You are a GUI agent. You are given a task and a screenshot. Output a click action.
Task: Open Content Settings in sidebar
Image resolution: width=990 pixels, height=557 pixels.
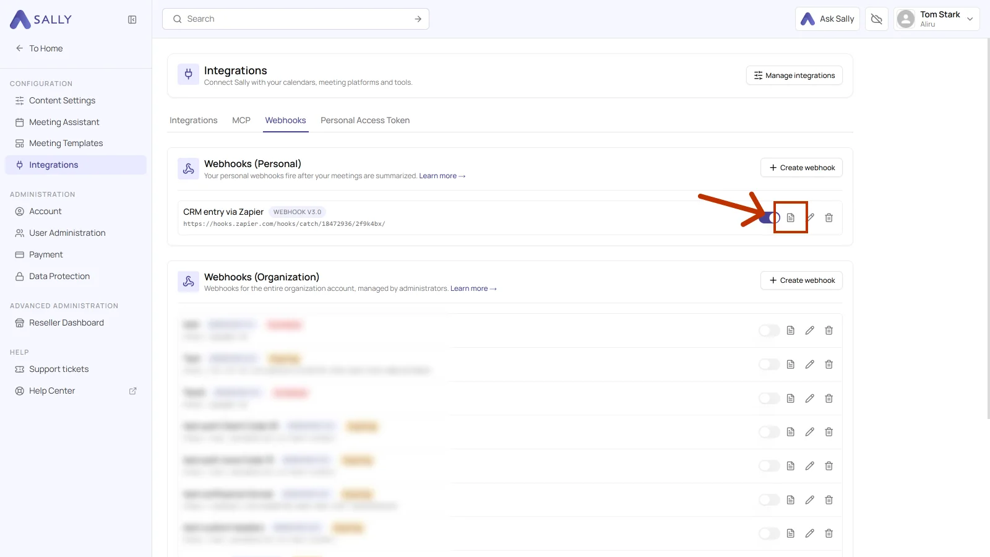click(75, 101)
